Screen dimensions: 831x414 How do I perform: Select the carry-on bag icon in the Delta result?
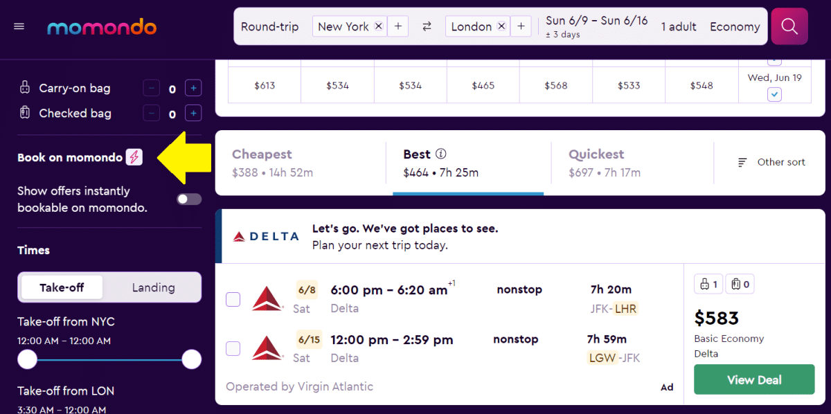(x=708, y=284)
